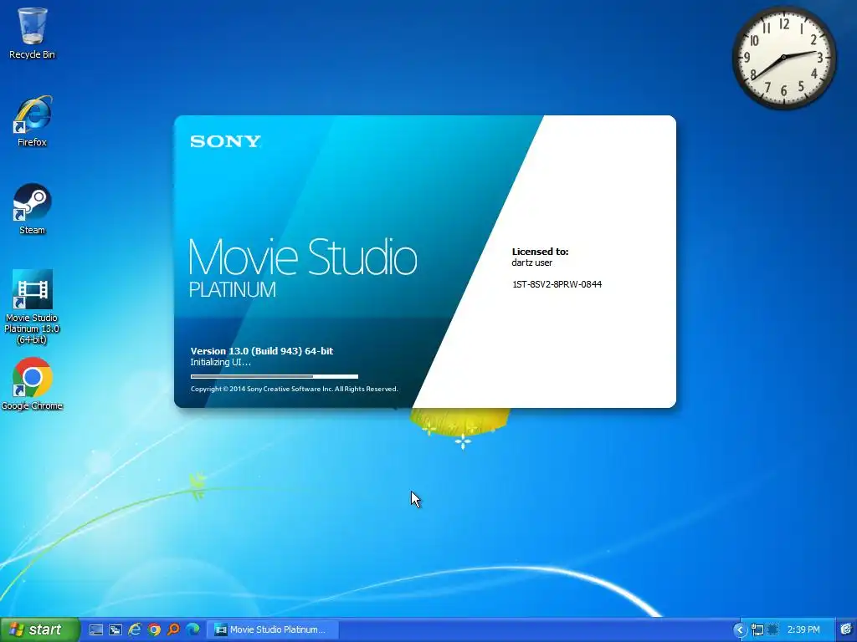This screenshot has height=642, width=857.
Task: Click the 'Initializing UI...' status text
Action: tap(221, 362)
